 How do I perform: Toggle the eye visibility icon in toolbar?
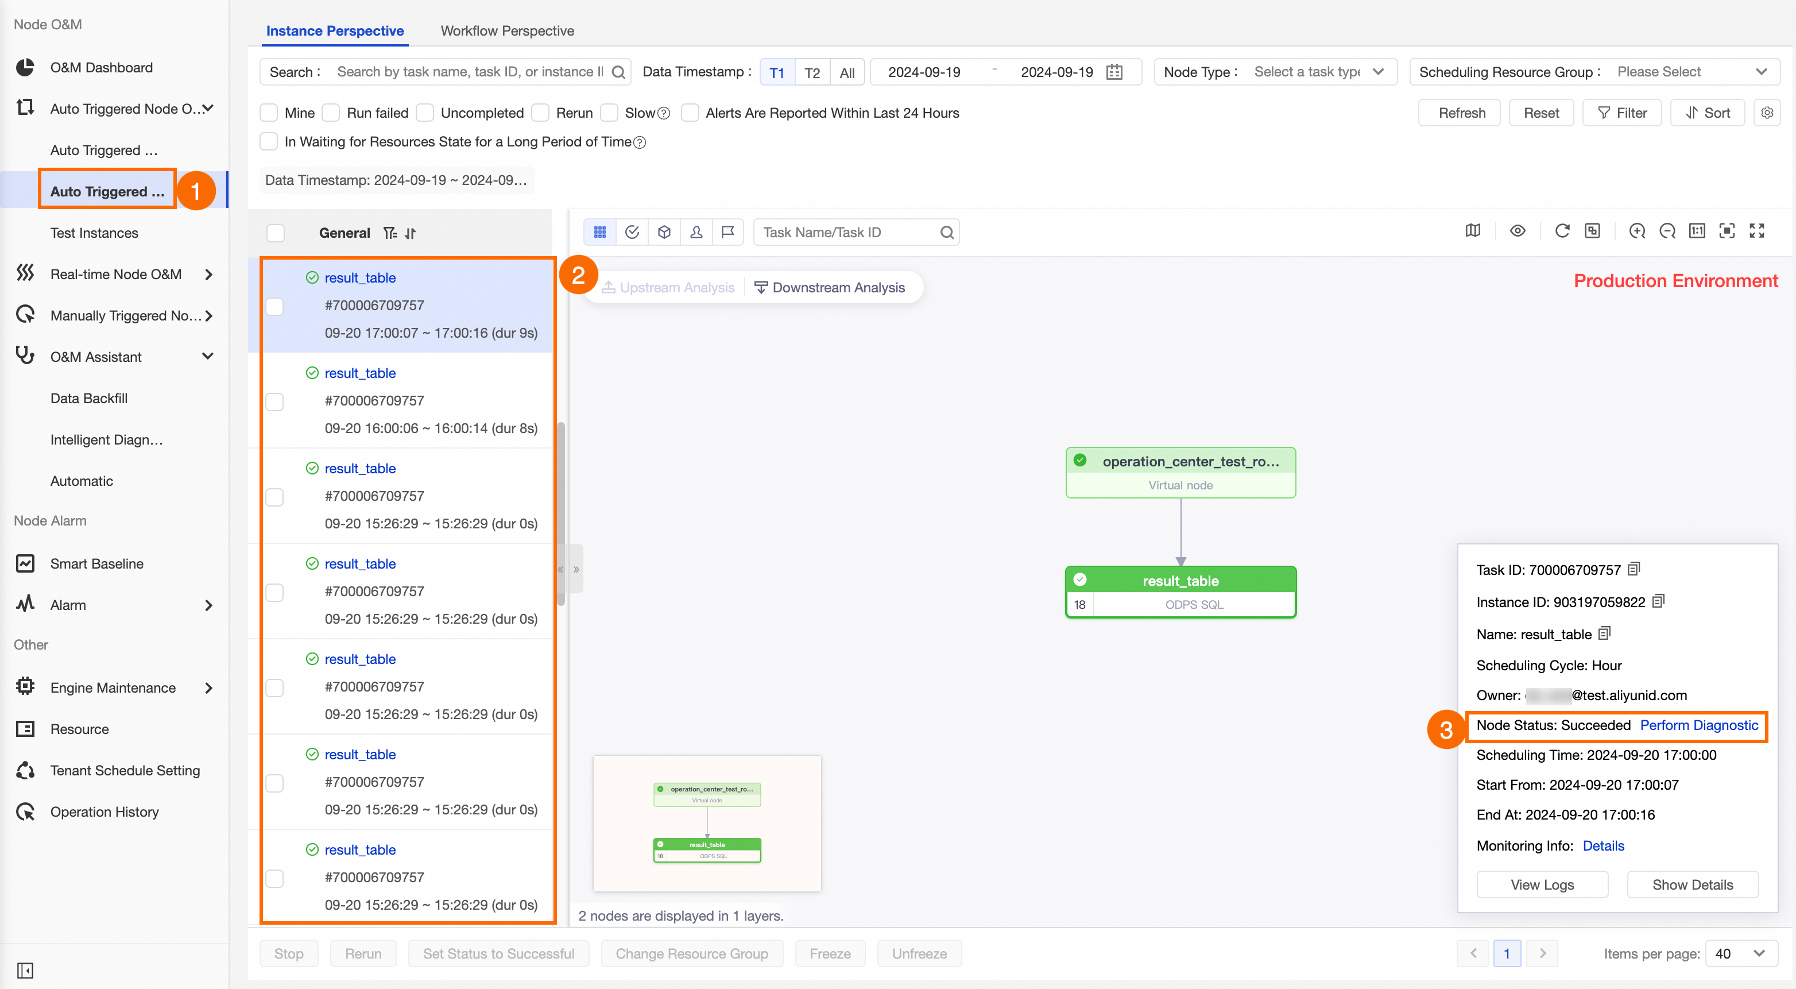[x=1517, y=231]
